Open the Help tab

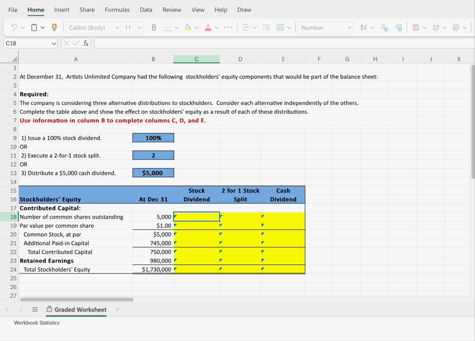point(221,10)
